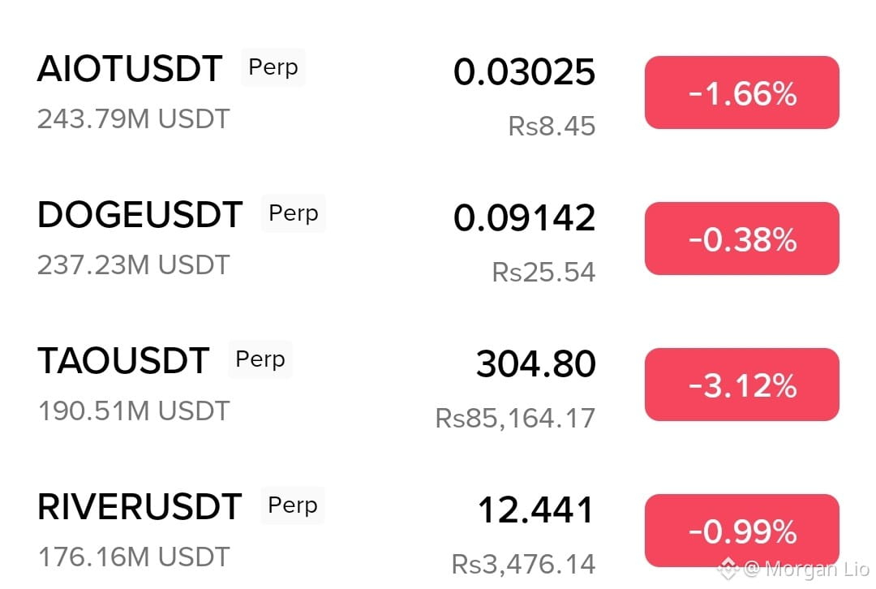Tap the Perp tag beside RIVERUSDT

click(x=293, y=505)
